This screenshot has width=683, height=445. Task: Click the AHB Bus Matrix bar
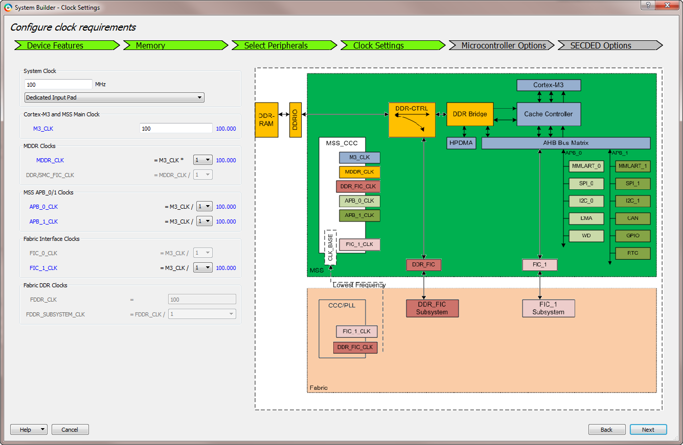(x=565, y=143)
